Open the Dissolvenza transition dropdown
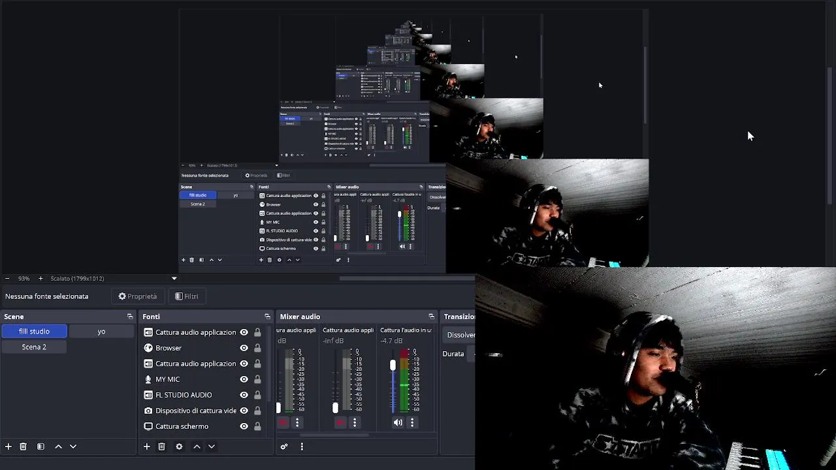836x470 pixels. pos(460,335)
